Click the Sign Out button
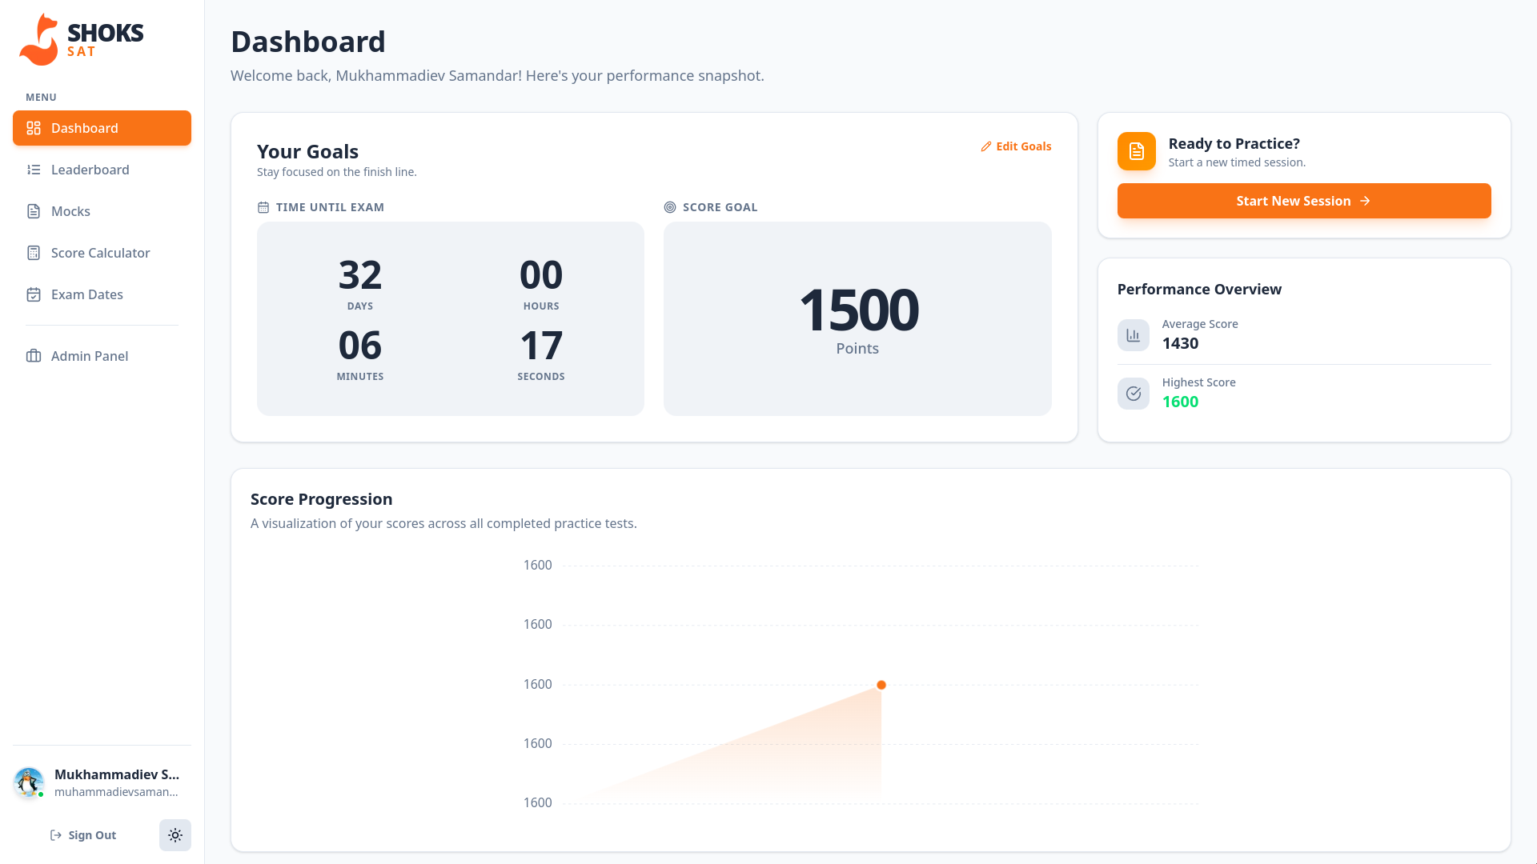The width and height of the screenshot is (1537, 864). [x=83, y=835]
